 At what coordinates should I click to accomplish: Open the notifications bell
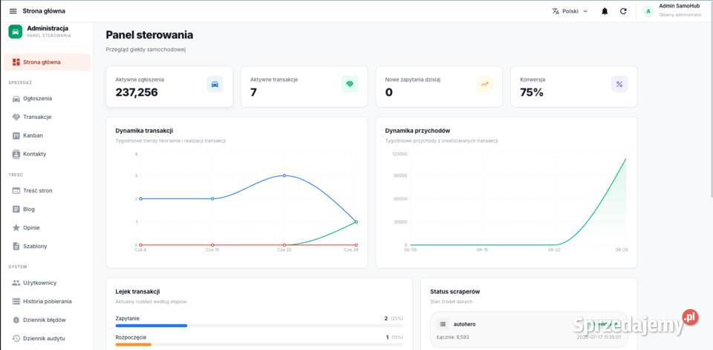pos(605,11)
